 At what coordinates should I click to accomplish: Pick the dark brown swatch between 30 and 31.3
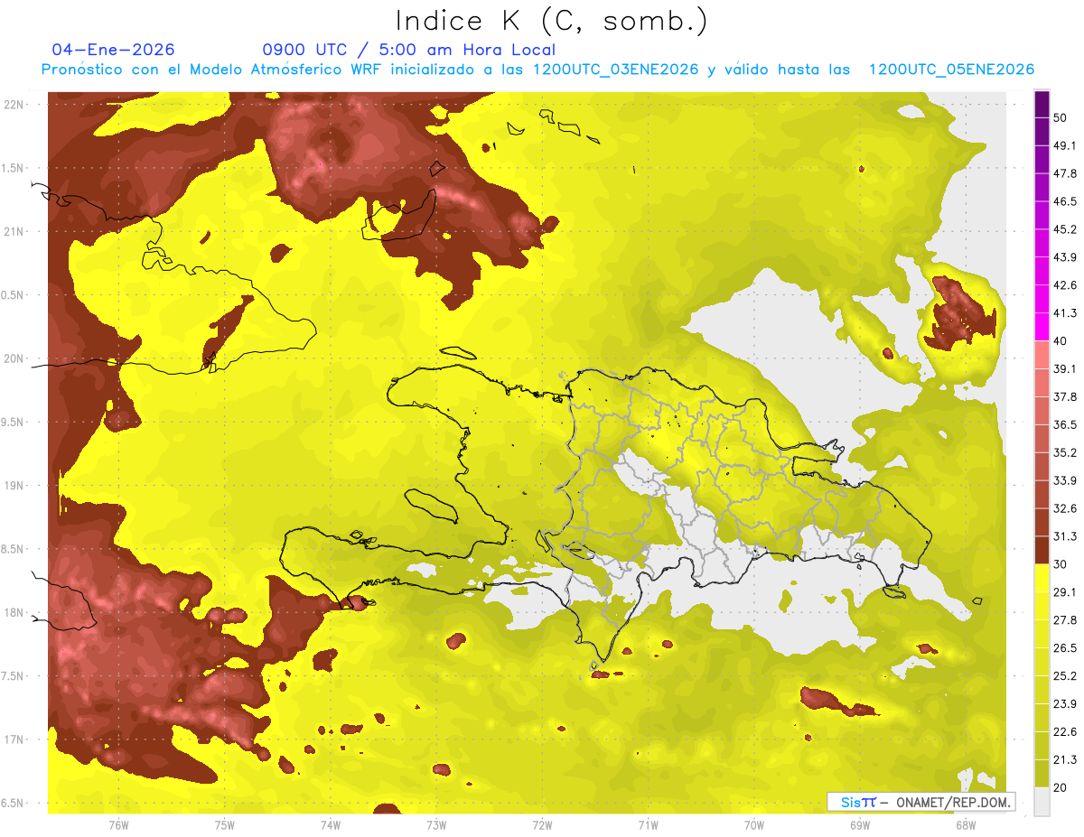pyautogui.click(x=1042, y=550)
